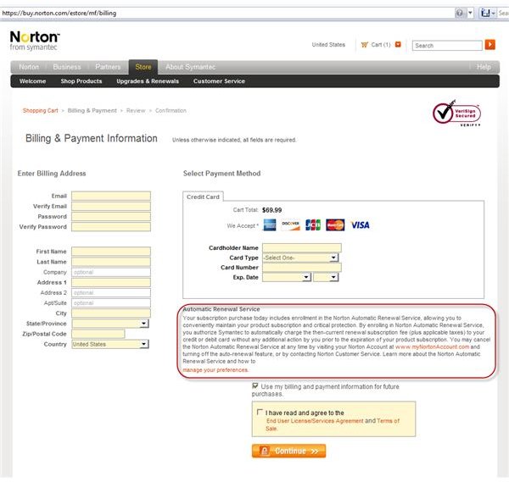The height and width of the screenshot is (482, 509).
Task: Click the optional Address 2 field
Action: pyautogui.click(x=111, y=293)
